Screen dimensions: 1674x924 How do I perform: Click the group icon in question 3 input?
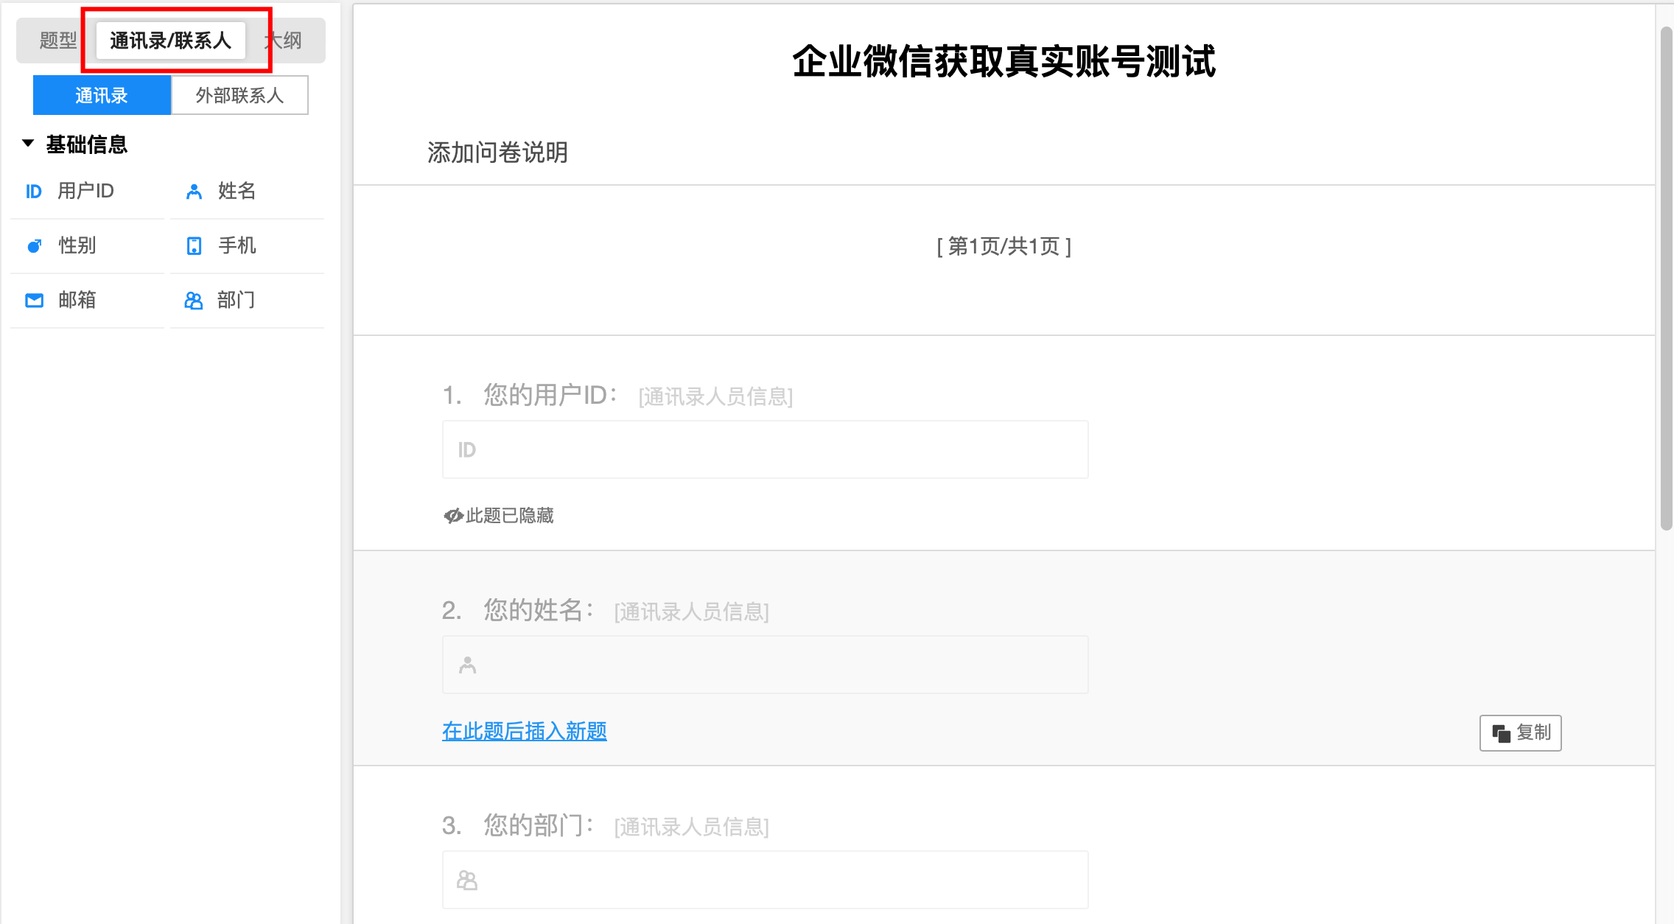467,880
